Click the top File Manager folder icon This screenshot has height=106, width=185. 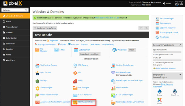pos(37,50)
